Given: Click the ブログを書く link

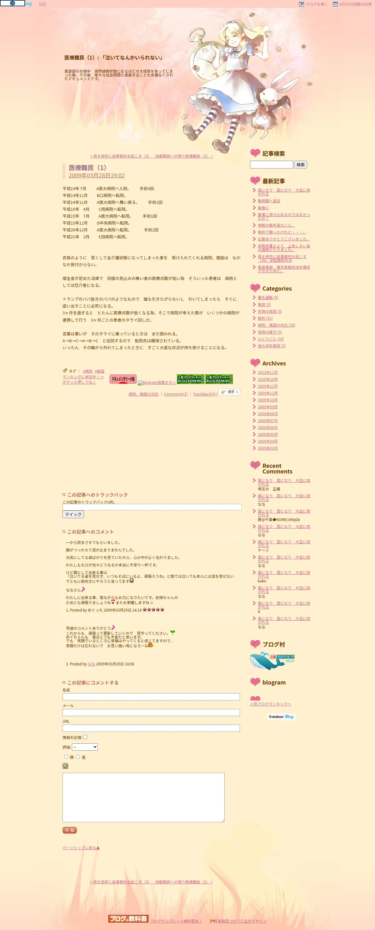Looking at the screenshot, I should point(317,4).
